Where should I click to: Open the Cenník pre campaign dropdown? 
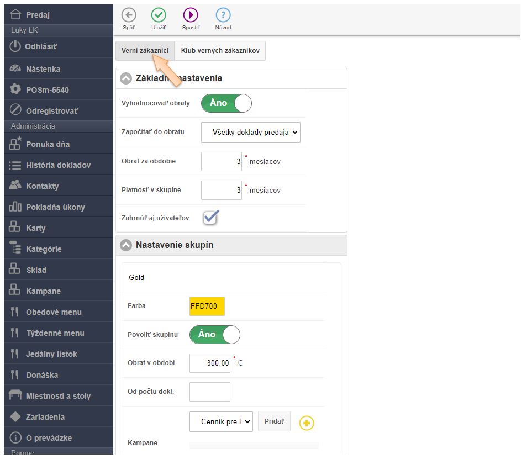point(221,422)
